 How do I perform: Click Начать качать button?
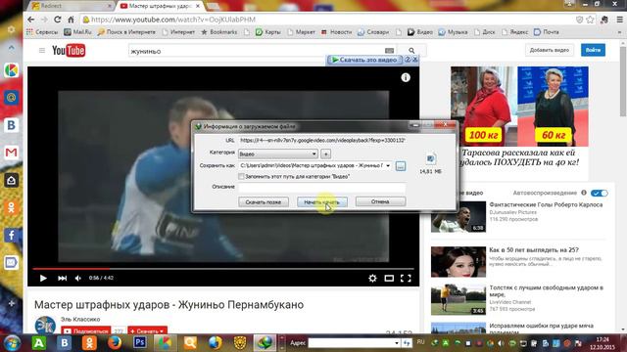coord(322,202)
